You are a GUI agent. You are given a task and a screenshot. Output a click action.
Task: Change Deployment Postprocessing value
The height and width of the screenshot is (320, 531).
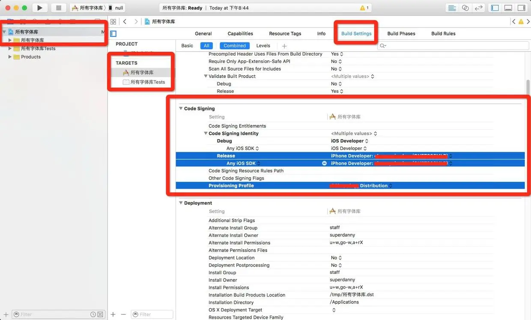point(337,265)
